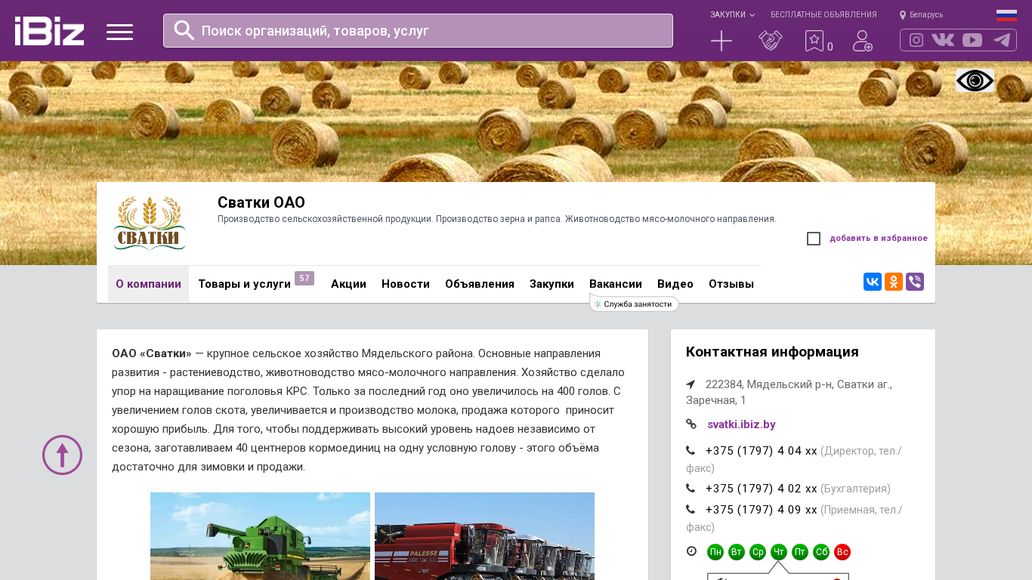The height and width of the screenshot is (580, 1032).
Task: Reveal phone +375 (1797) 4 04 xx
Action: (761, 451)
